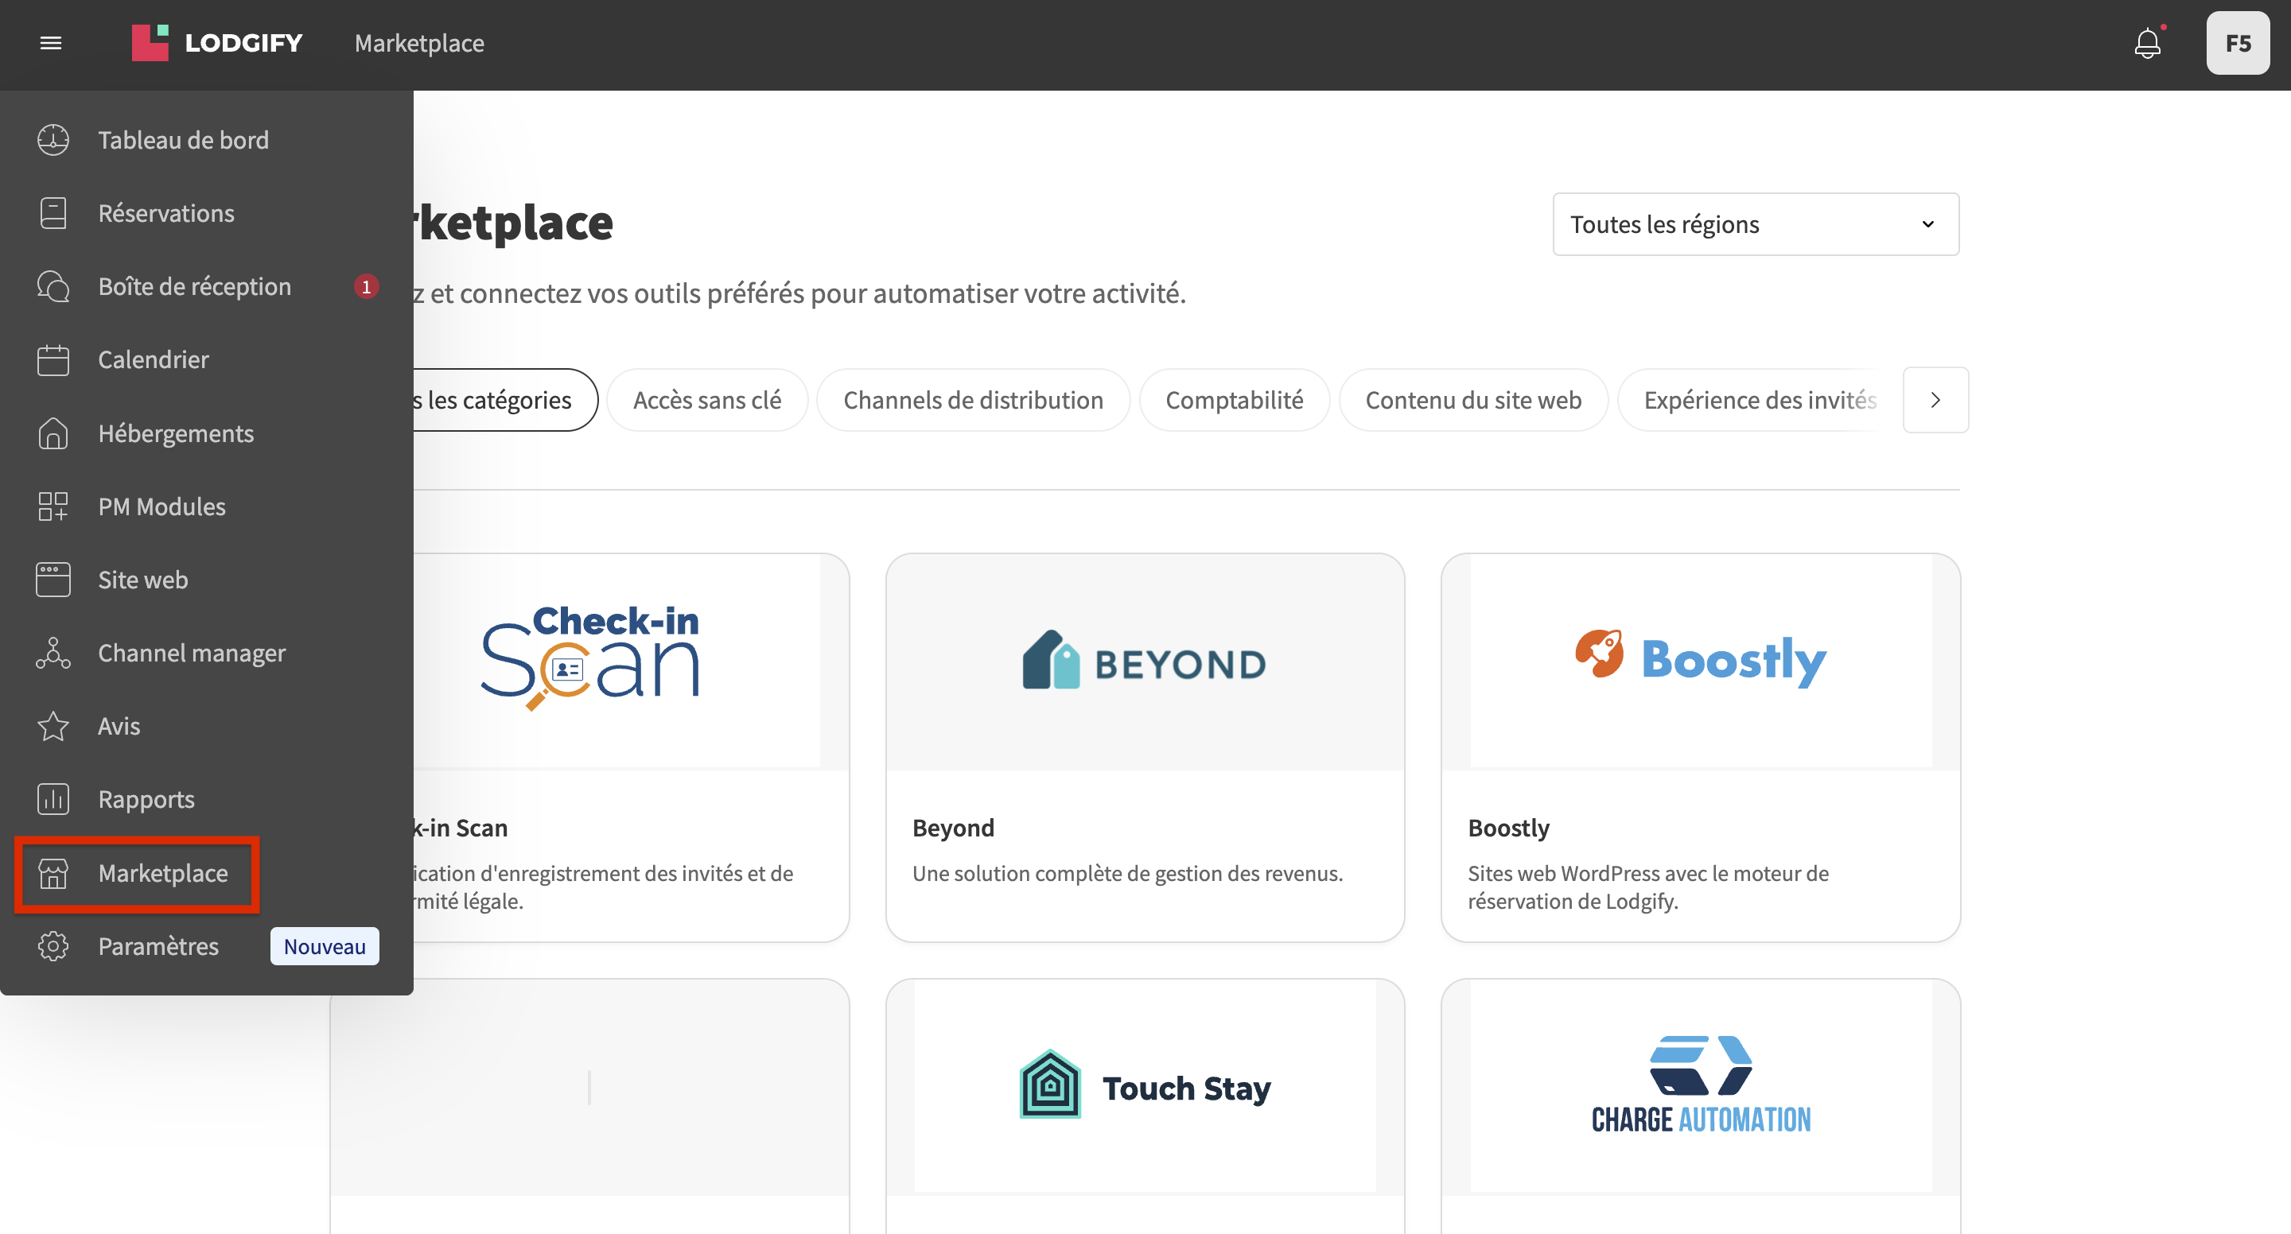Click the Réservations book icon
This screenshot has width=2291, height=1234.
[53, 213]
